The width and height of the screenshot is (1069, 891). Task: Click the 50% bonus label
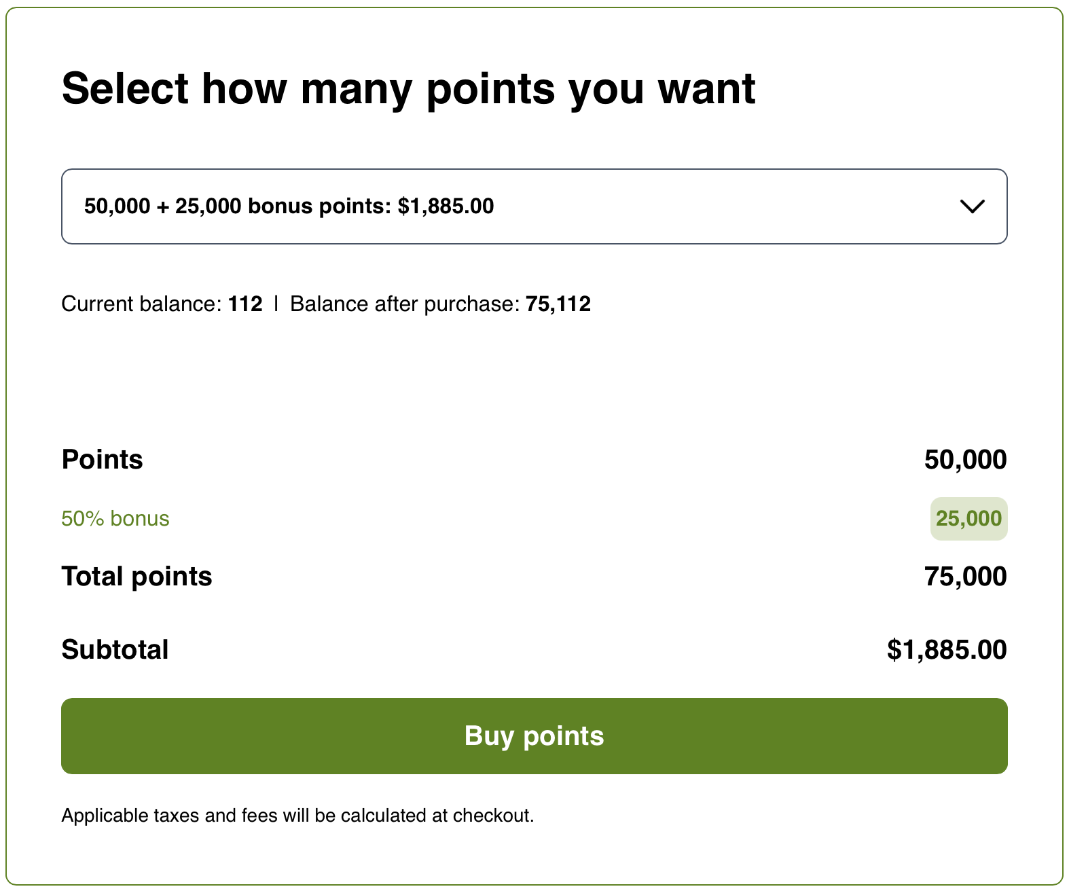pos(115,518)
